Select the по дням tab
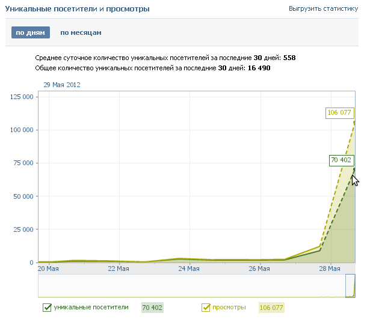 (30, 32)
